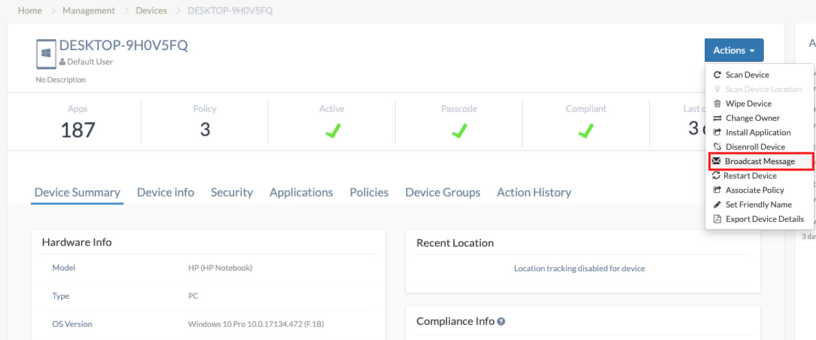Viewport: 816px width, 340px height.
Task: Click the Change Owner arrows icon
Action: [x=717, y=118]
